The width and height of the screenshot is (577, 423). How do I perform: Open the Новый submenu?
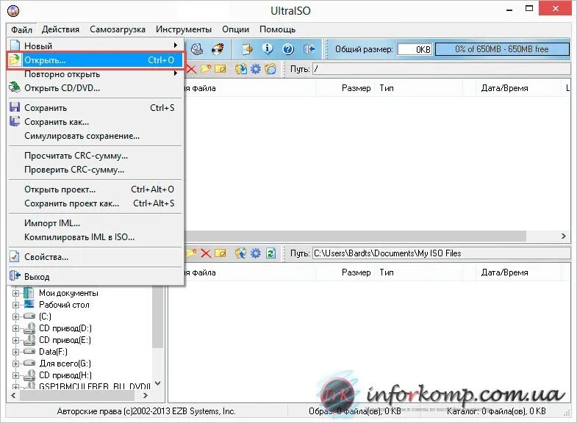tap(95, 46)
